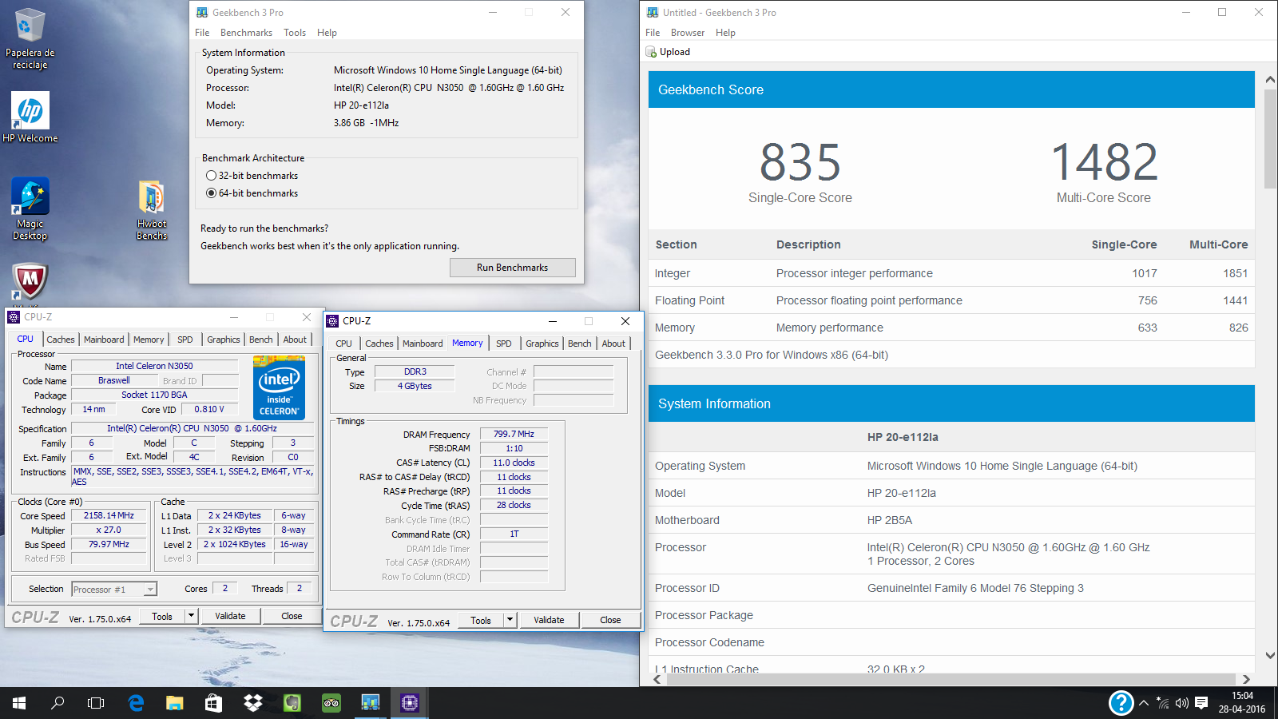
Task: Click the Upload icon in Geekbench results
Action: click(651, 52)
